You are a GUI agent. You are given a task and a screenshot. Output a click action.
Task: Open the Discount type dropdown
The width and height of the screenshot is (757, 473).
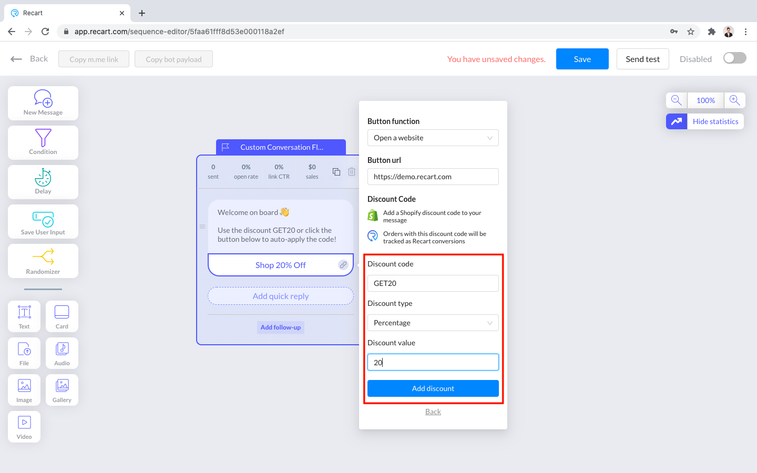point(433,323)
